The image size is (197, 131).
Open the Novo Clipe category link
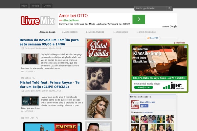29,118
